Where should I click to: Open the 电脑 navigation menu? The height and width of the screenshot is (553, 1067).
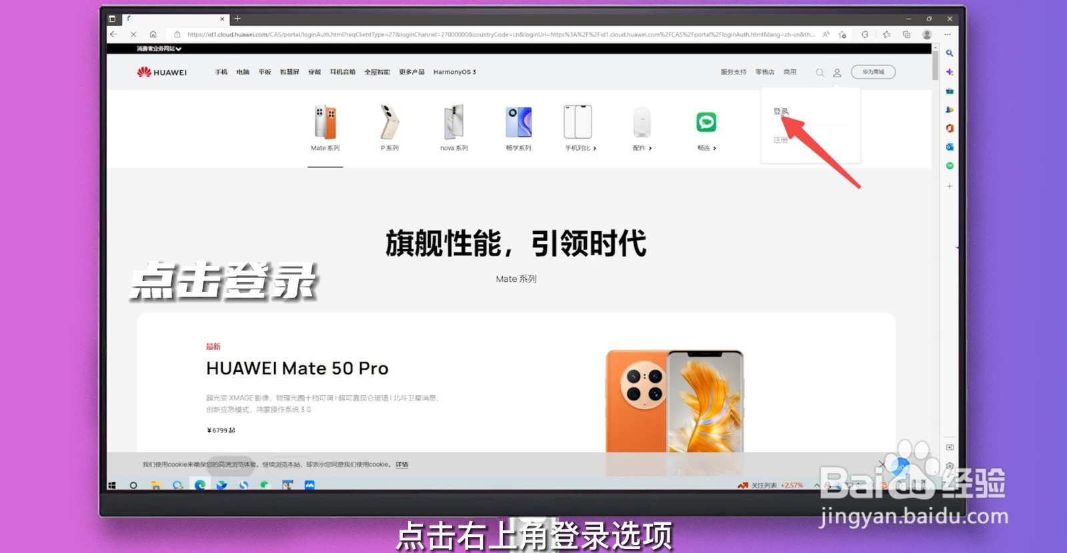coord(243,72)
